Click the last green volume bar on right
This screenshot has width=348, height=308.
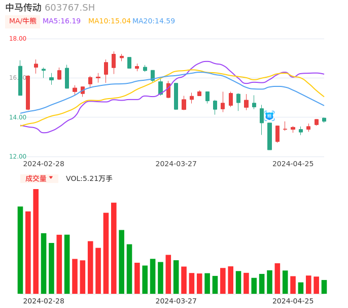324,287
